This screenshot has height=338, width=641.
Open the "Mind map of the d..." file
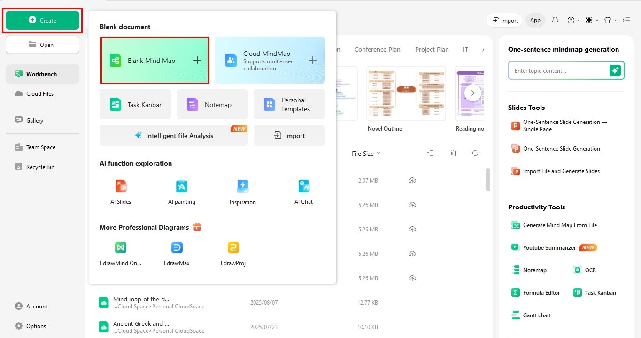click(x=141, y=299)
